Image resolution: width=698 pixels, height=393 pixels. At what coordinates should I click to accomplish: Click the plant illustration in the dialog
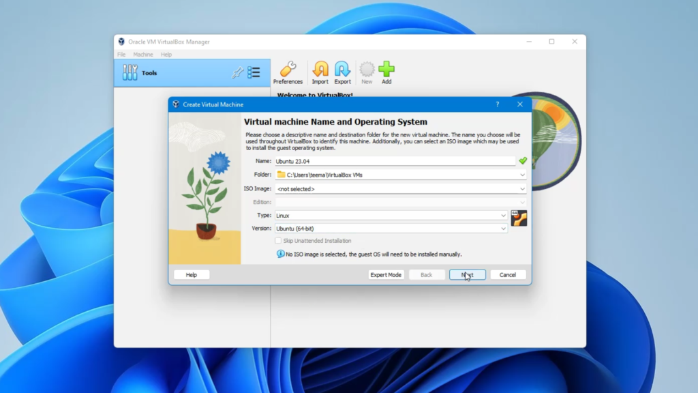204,188
